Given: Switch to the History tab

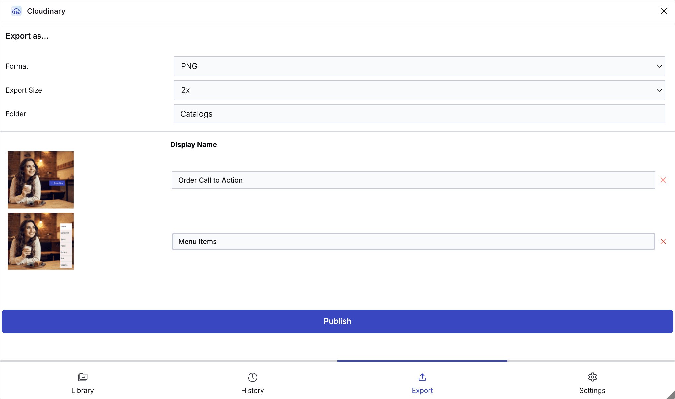Looking at the screenshot, I should [253, 390].
